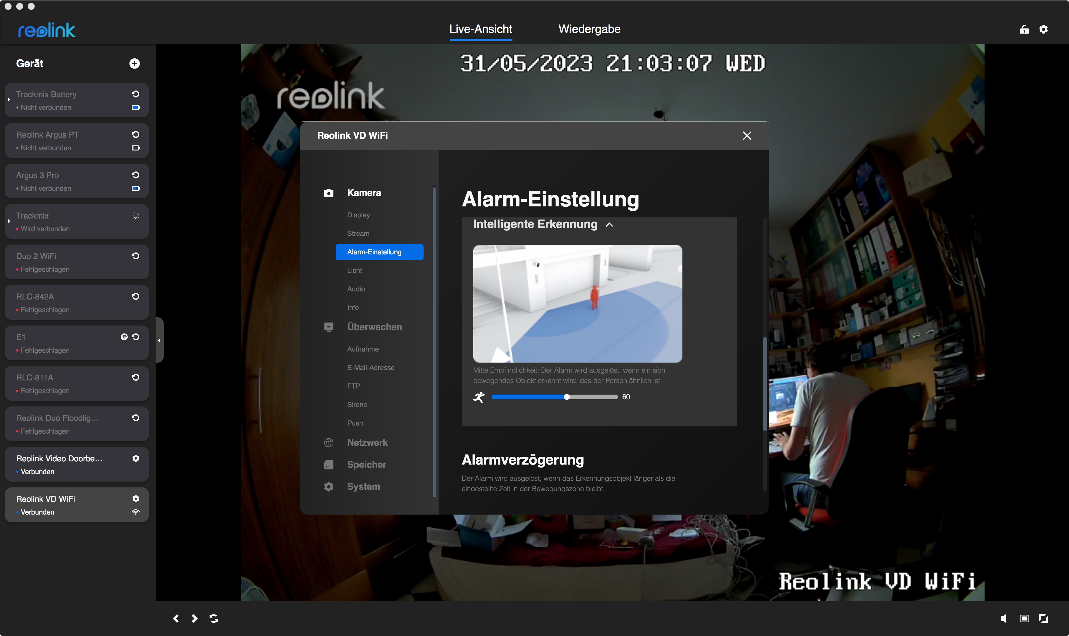This screenshot has width=1069, height=636.
Task: Click reconnect icon for Duo 2 WiFi
Action: (x=136, y=256)
